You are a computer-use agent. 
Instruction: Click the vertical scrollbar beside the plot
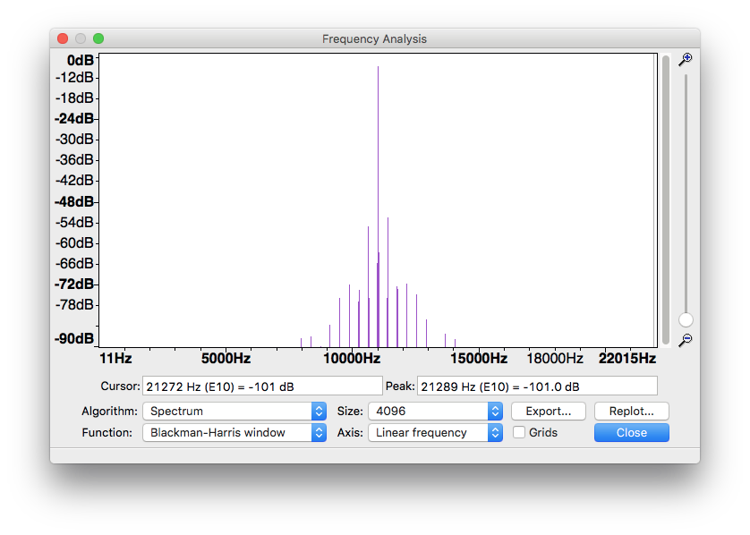666,200
